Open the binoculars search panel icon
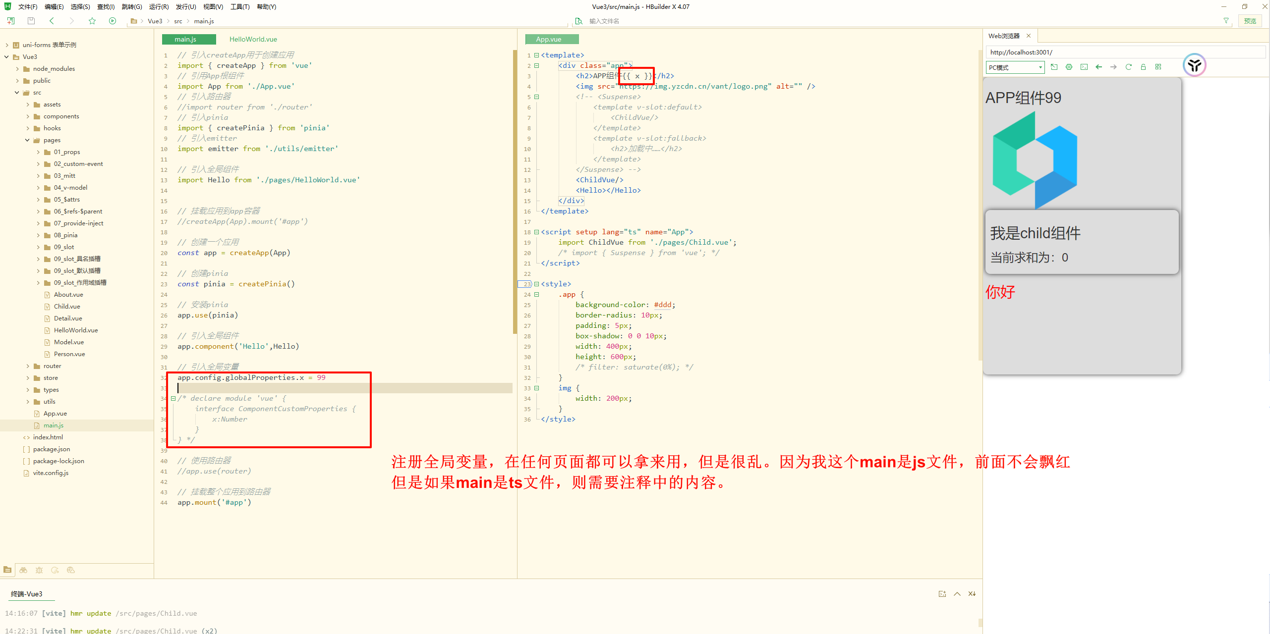This screenshot has width=1270, height=634. click(23, 570)
